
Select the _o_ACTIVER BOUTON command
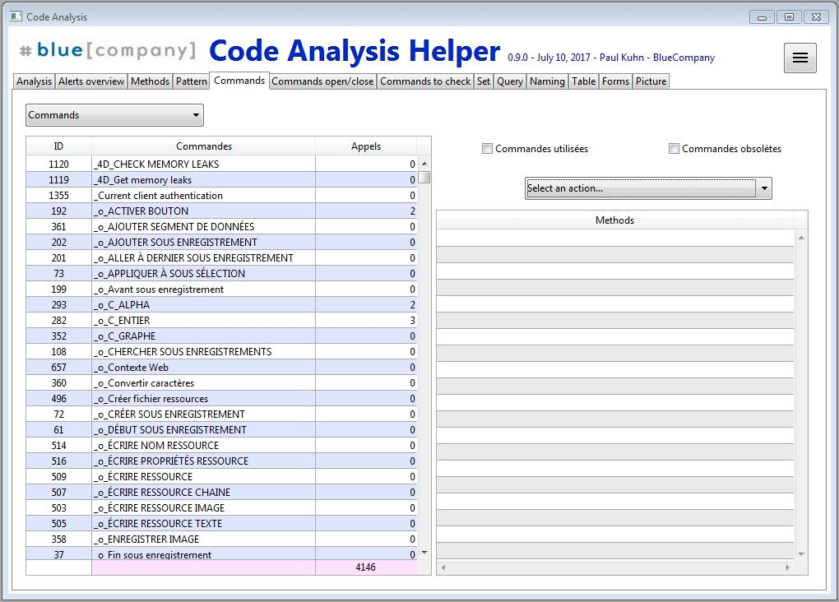pyautogui.click(x=221, y=211)
